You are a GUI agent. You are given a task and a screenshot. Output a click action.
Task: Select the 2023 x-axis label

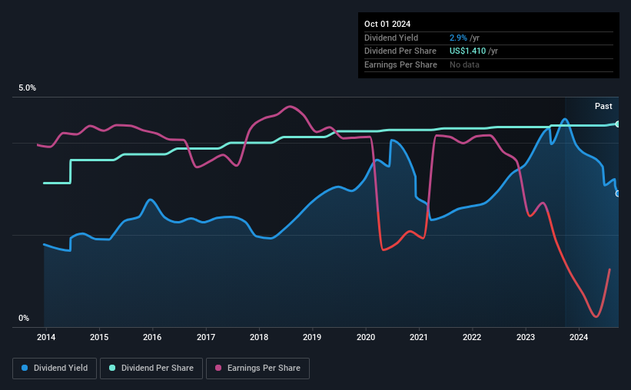click(x=526, y=337)
